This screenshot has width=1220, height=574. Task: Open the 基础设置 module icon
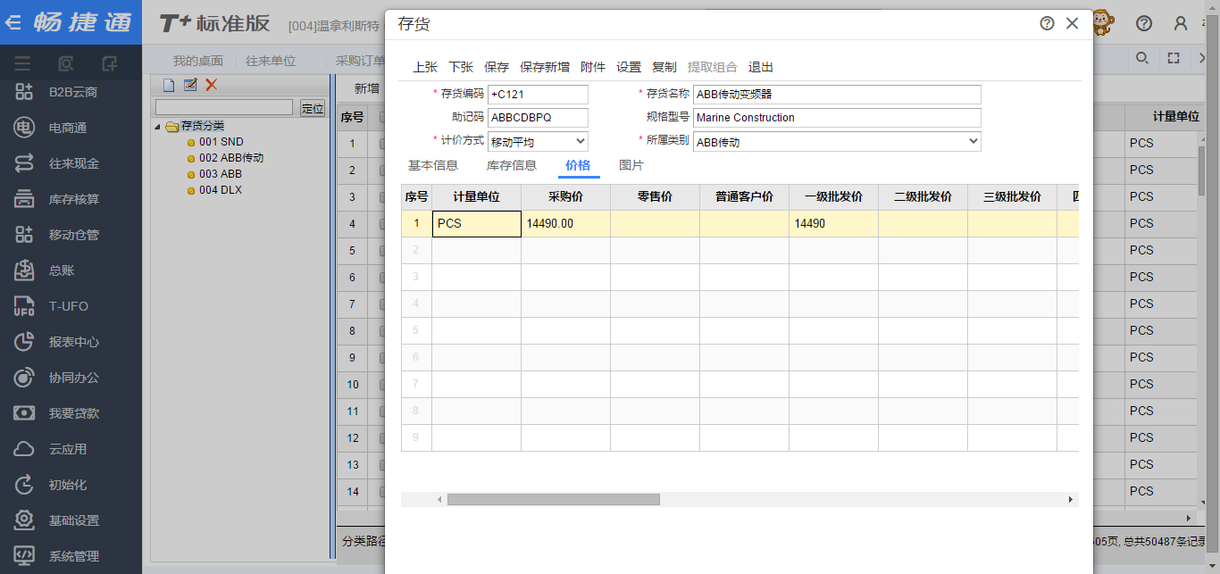pyautogui.click(x=24, y=520)
